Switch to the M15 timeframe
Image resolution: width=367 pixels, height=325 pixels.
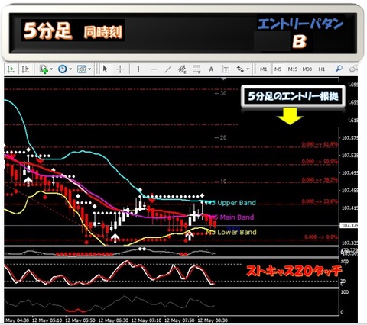coord(293,69)
